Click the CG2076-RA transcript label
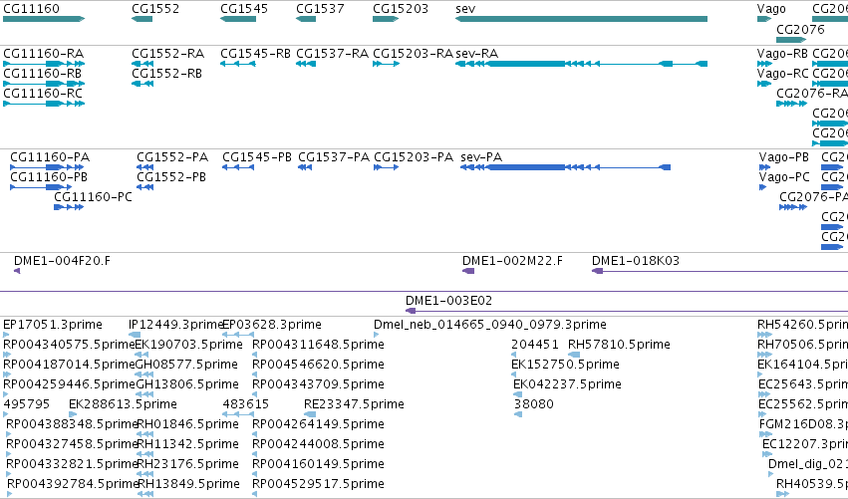The height and width of the screenshot is (499, 848). 812,94
